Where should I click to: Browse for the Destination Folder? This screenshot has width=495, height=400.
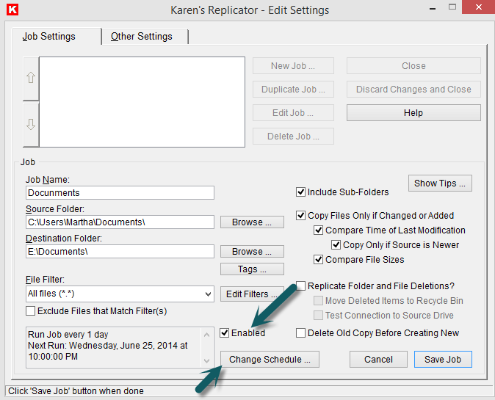[252, 252]
